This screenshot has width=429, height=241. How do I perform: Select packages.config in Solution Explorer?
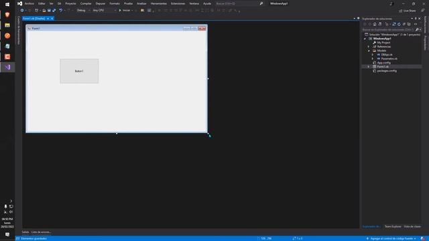pos(387,71)
